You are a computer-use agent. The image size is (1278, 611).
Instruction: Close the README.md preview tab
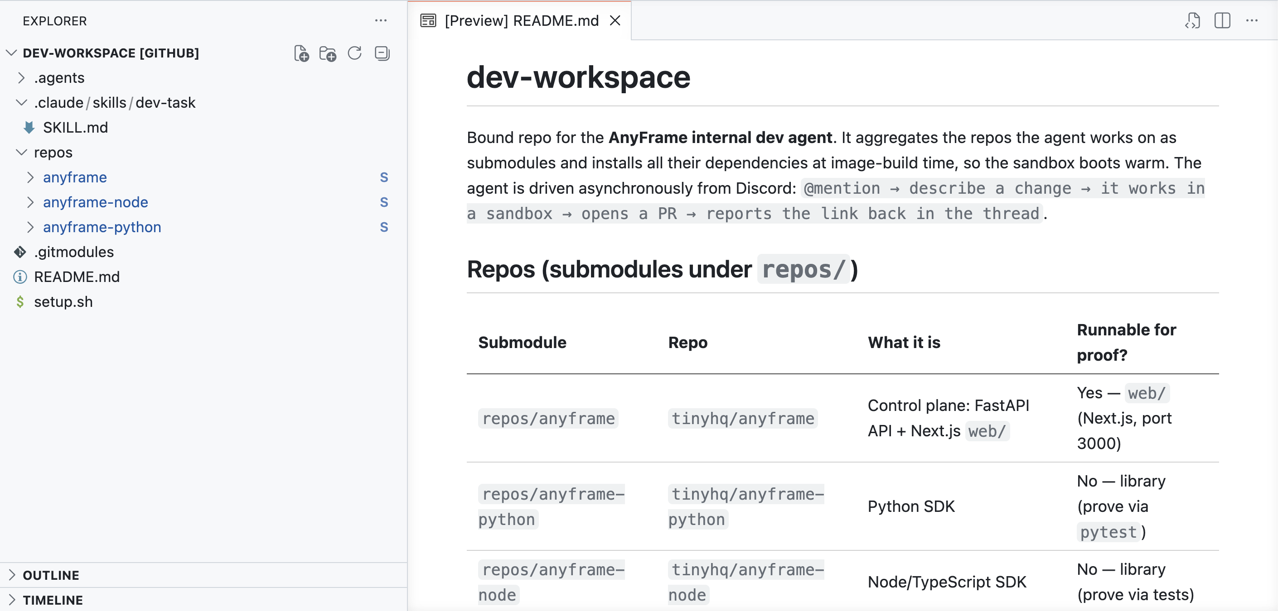615,20
